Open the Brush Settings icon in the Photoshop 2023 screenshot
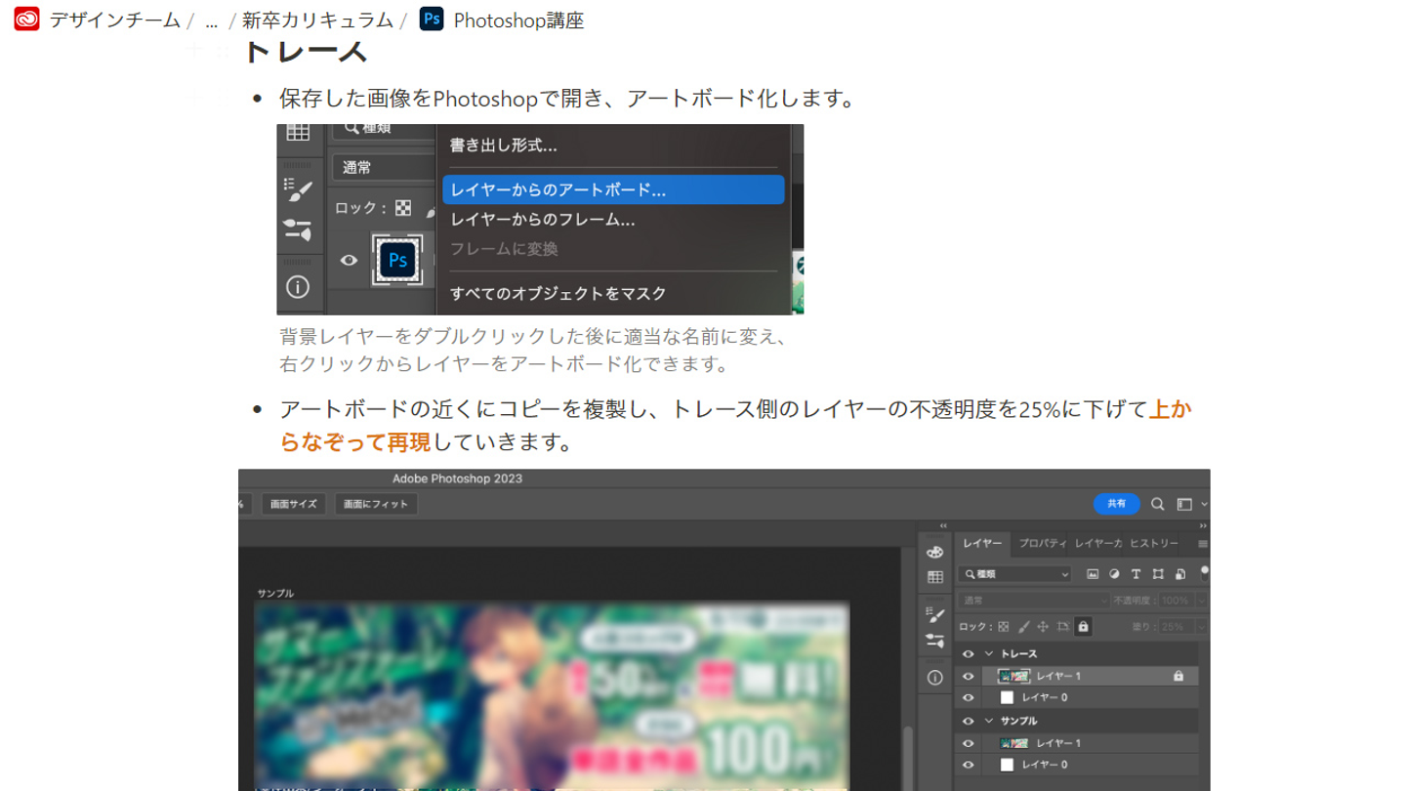 [x=934, y=614]
